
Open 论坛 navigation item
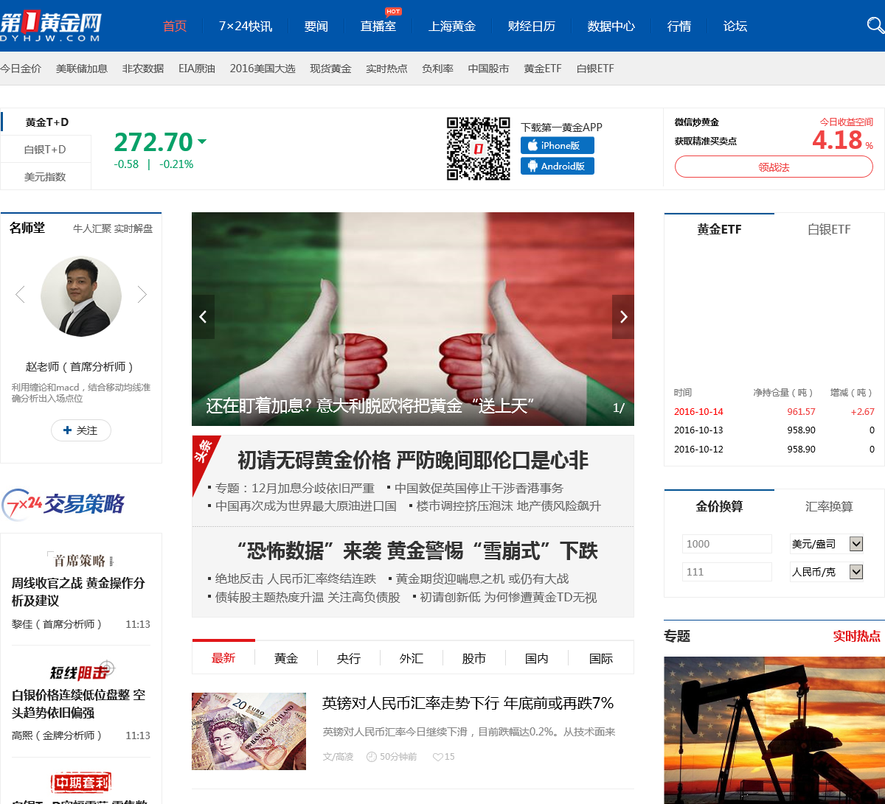[735, 26]
